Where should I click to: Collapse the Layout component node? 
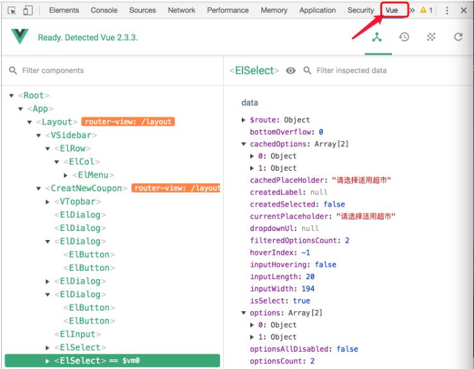30,122
